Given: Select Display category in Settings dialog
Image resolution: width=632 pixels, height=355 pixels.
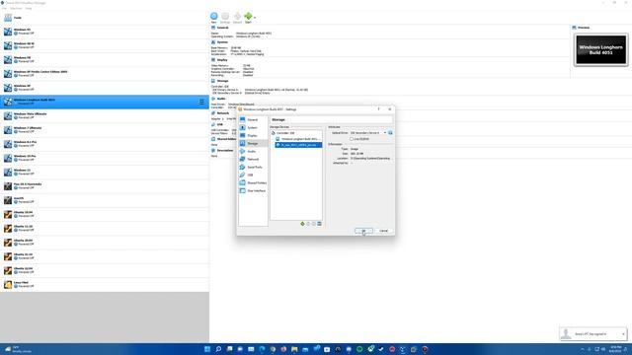Looking at the screenshot, I should [253, 136].
